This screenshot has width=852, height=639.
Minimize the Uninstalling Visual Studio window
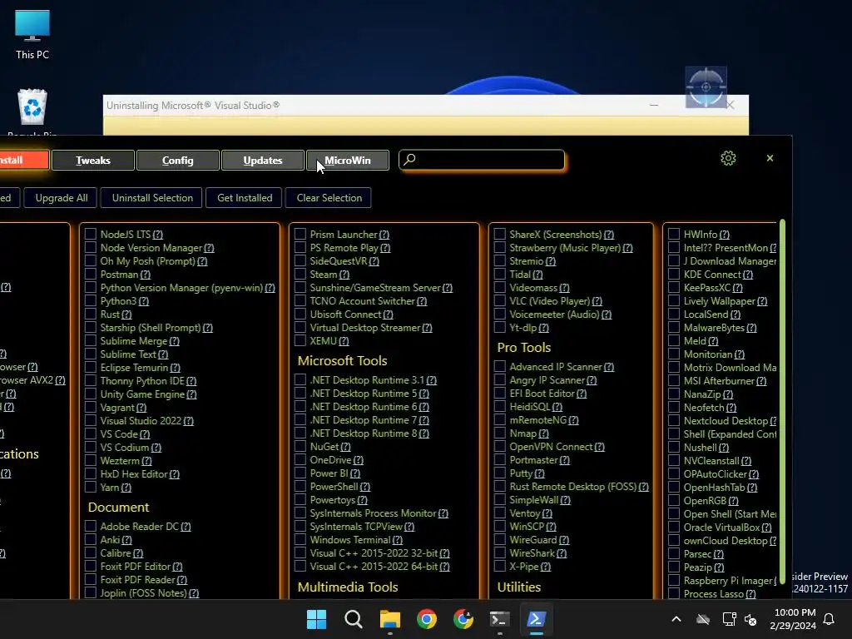click(x=654, y=105)
